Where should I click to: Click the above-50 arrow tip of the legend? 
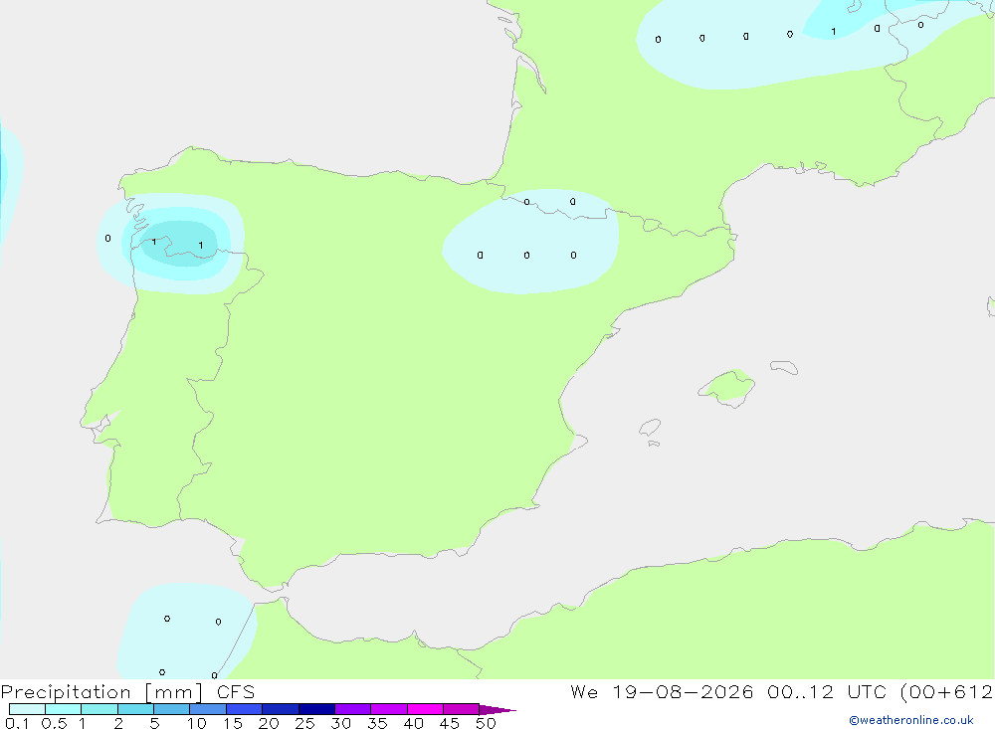pyautogui.click(x=497, y=710)
